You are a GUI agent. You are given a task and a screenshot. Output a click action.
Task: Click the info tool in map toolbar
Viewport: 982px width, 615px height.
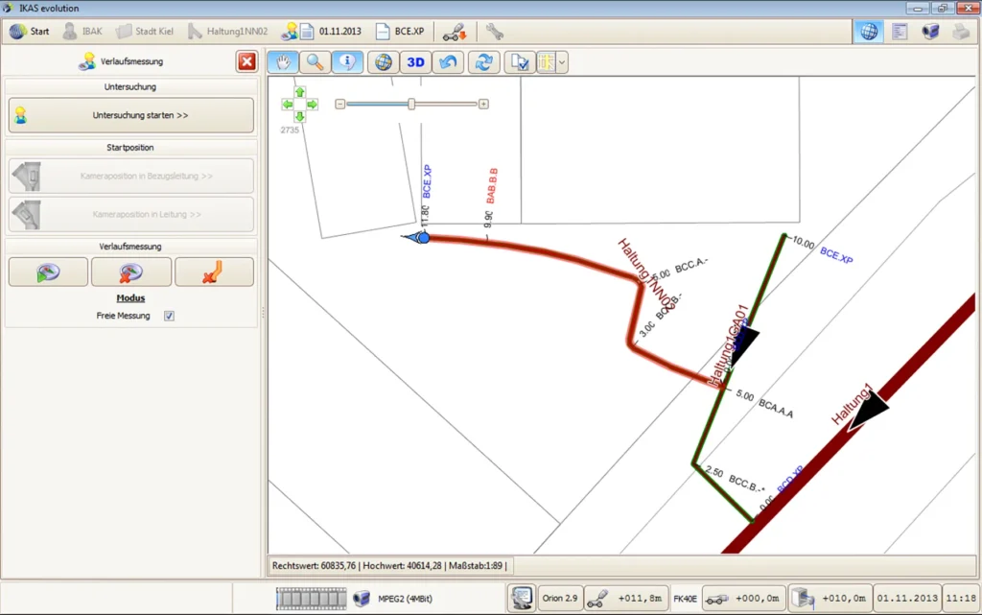coord(347,62)
